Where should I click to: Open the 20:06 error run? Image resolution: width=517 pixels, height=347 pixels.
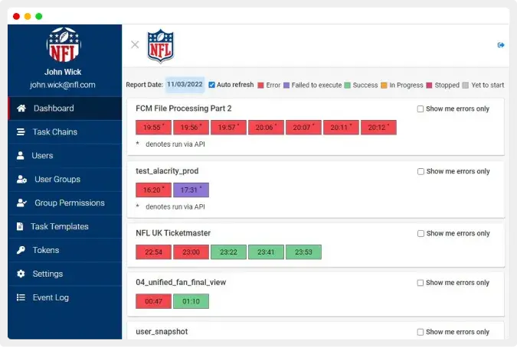266,128
